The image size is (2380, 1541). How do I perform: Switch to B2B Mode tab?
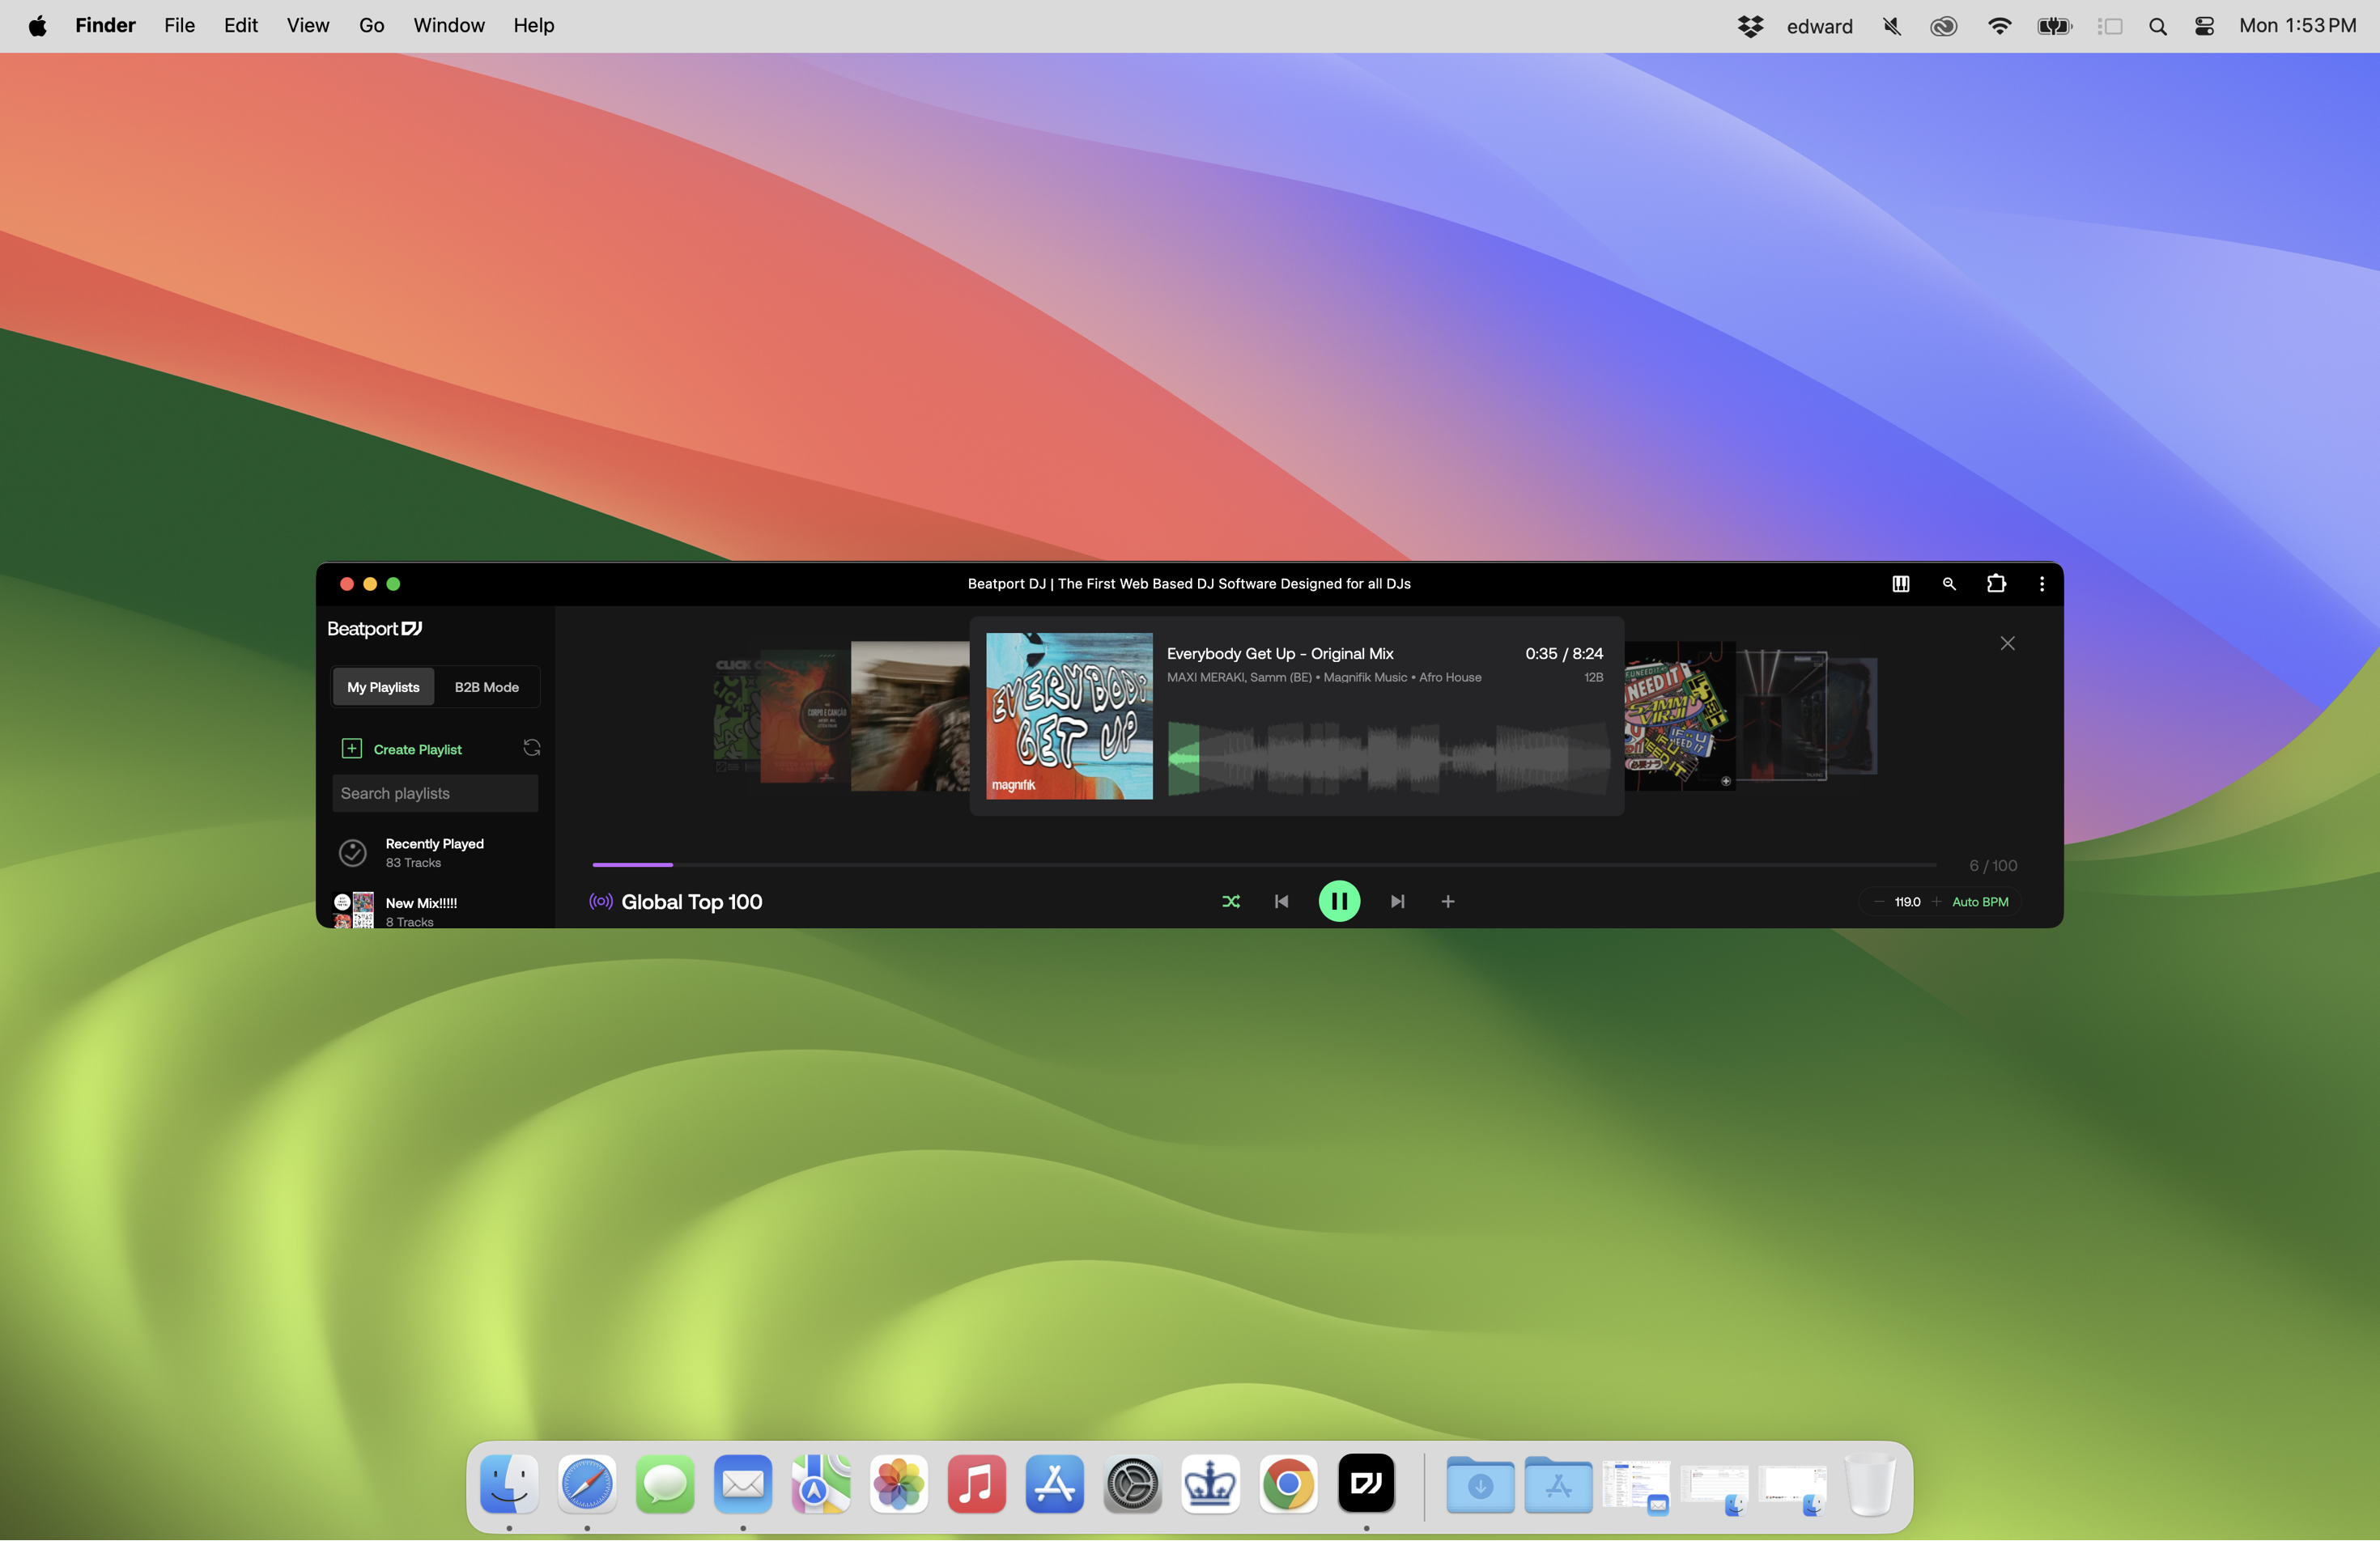coord(486,687)
